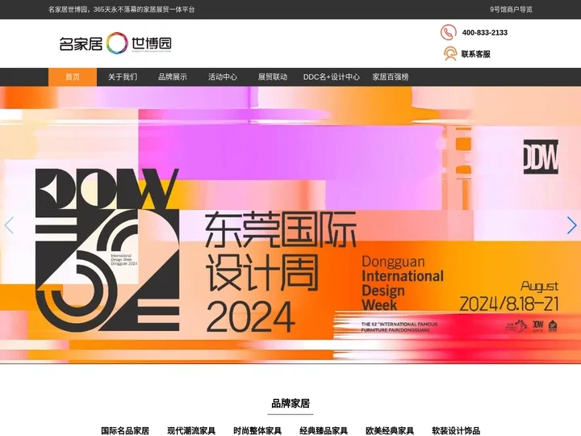Screen dimensions: 581x436
Task: Select the 时尚整体家具 category
Action: point(257,431)
